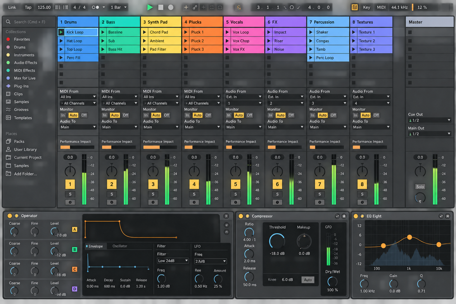The width and height of the screenshot is (456, 304).
Task: Launch the Riser clip in the FX track
Action: [x=269, y=41]
